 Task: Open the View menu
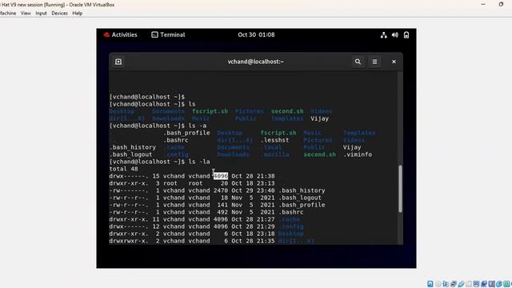tap(26, 13)
